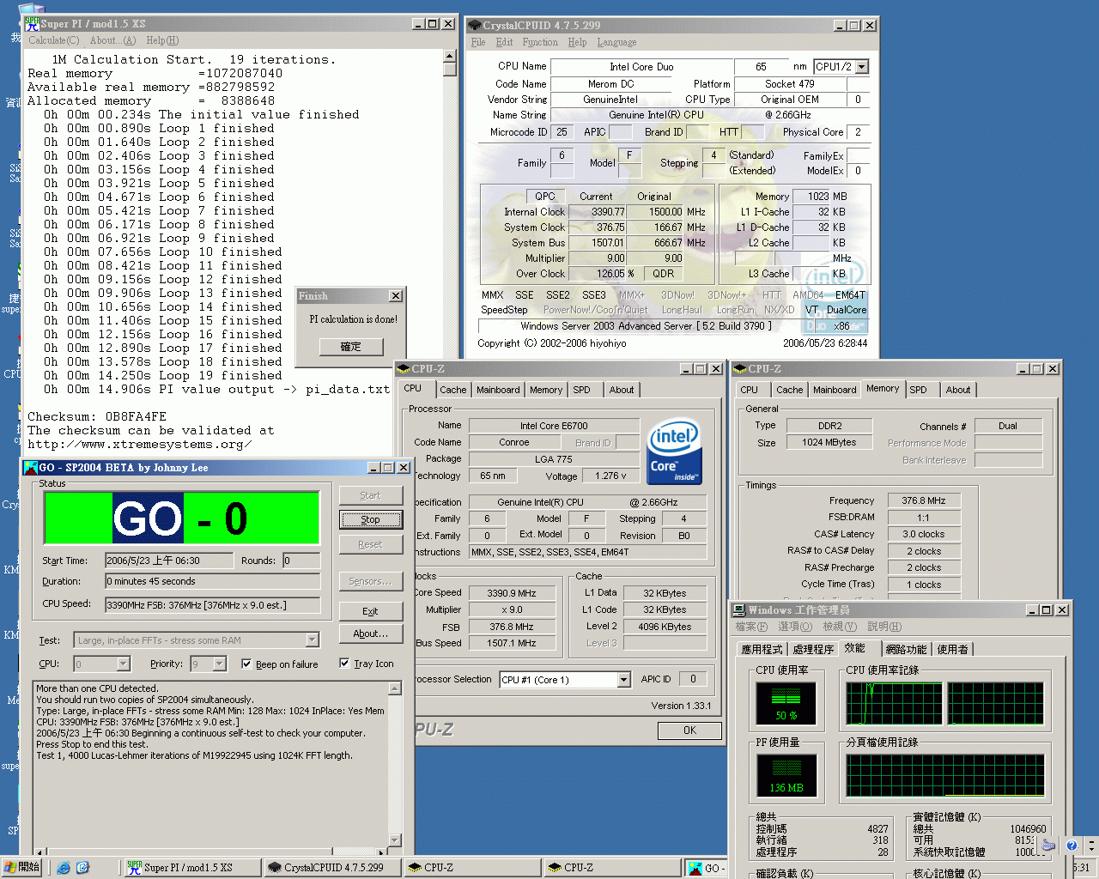Screen dimensions: 1099x879
Task: Open the Test type dropdown in SP2004
Action: click(312, 640)
